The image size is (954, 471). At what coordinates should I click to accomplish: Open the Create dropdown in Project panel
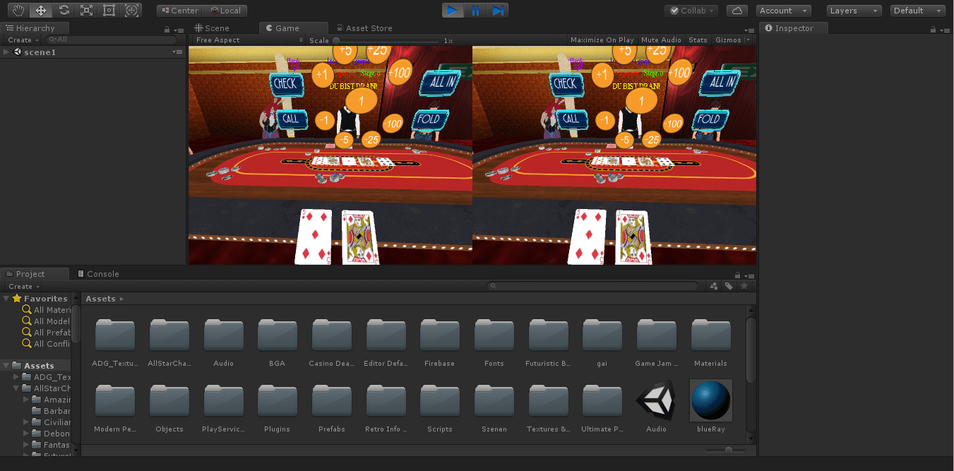23,287
